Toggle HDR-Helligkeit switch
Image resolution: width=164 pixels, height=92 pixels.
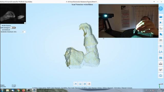tap(13, 28)
